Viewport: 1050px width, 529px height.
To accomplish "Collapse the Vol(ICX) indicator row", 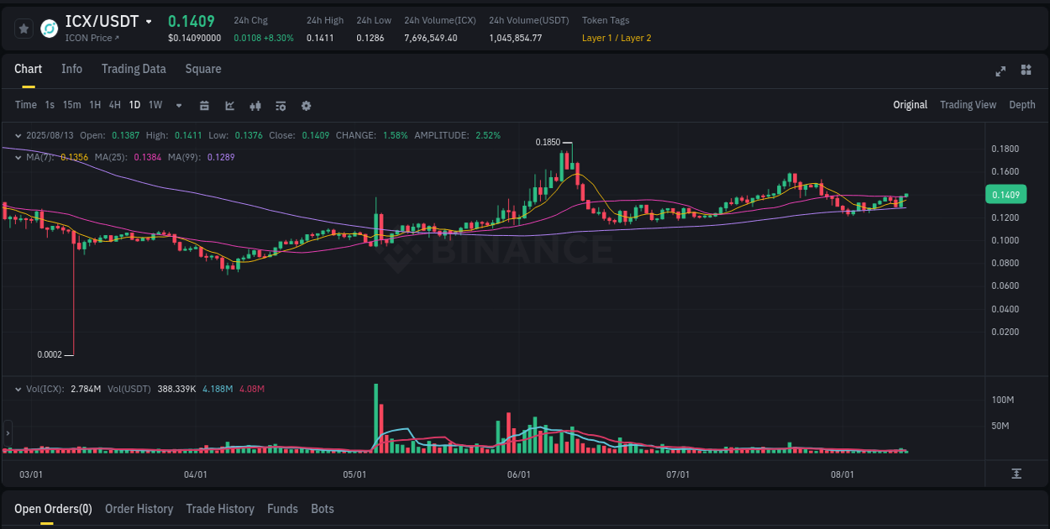I will coord(18,389).
